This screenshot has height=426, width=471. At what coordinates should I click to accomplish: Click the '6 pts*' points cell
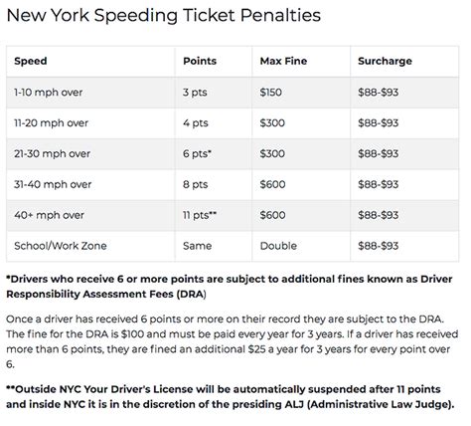(197, 154)
